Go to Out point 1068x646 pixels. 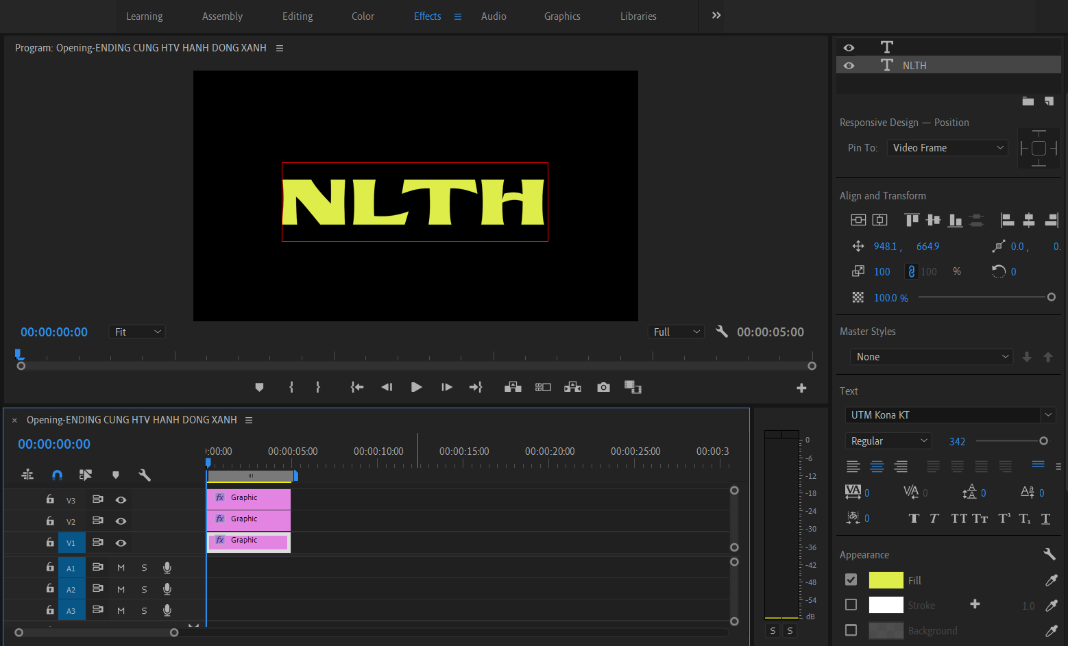[x=476, y=387]
